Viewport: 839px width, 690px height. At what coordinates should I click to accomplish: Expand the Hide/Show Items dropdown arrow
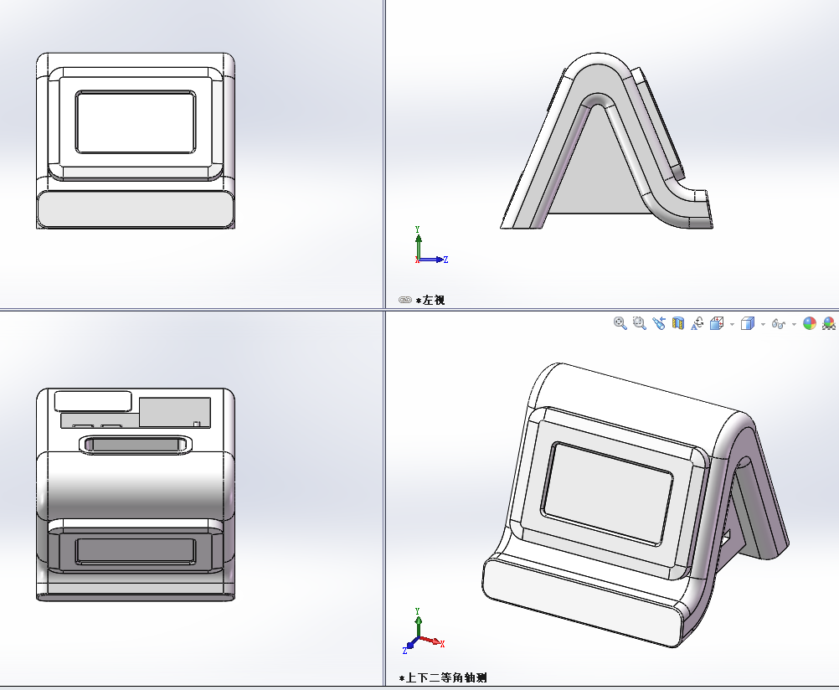point(794,324)
